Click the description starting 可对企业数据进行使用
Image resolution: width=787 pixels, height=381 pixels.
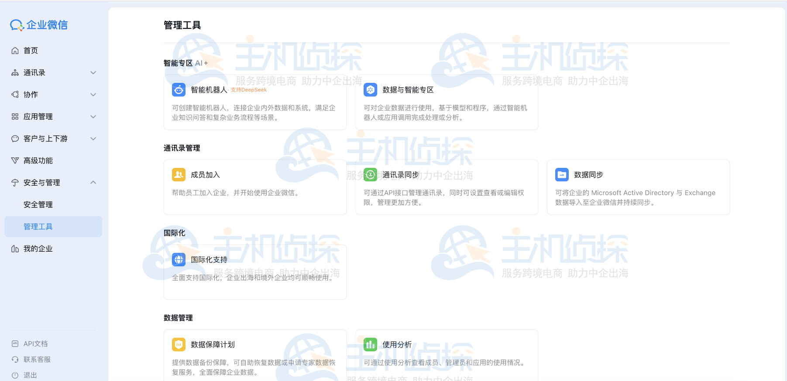(x=445, y=112)
